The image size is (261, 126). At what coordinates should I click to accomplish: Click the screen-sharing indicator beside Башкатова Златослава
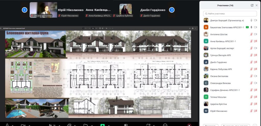point(247,27)
